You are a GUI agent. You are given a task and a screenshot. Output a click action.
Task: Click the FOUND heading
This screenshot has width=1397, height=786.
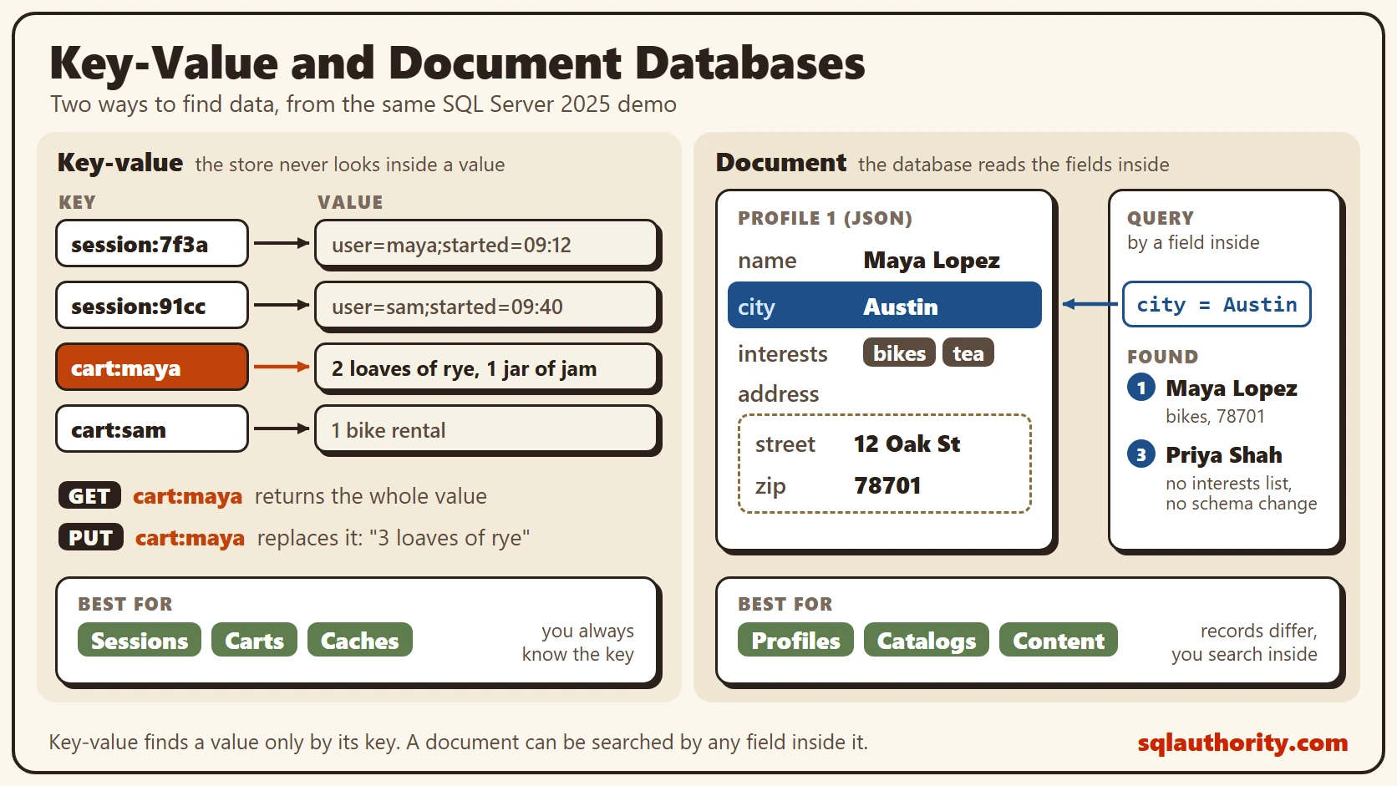click(x=1162, y=357)
